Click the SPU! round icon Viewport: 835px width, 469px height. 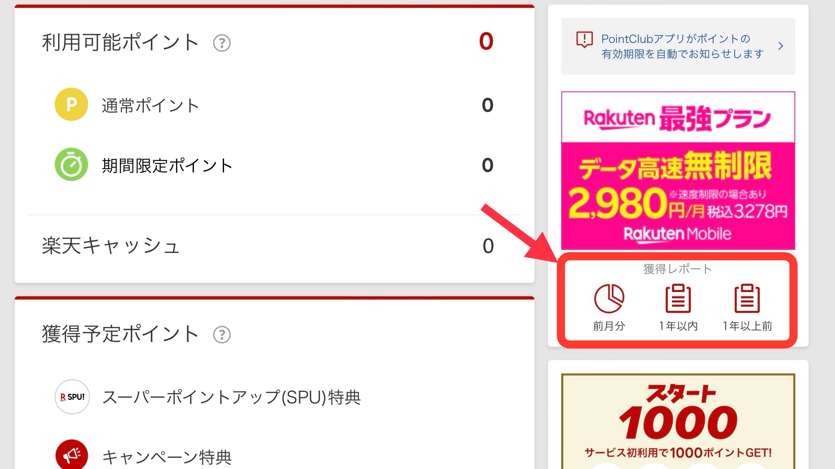(x=72, y=397)
